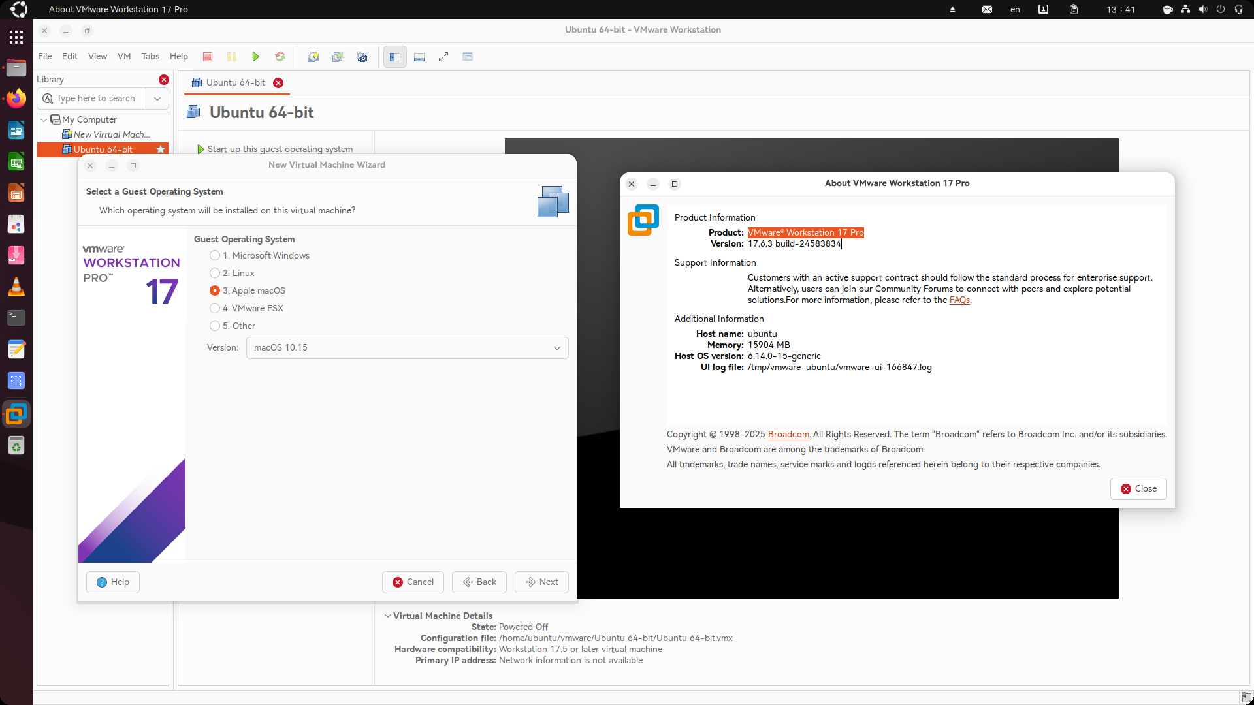Click the VM configuration file path text
Viewport: 1254px width, 705px height.
coord(615,638)
